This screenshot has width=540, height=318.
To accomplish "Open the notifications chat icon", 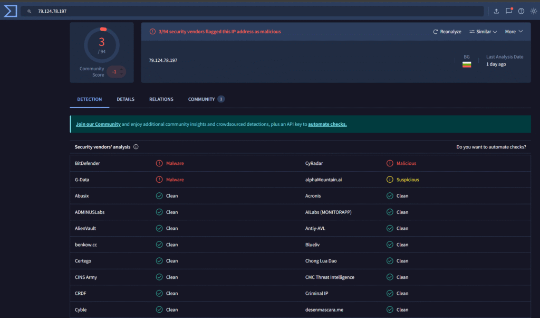I will (x=509, y=11).
